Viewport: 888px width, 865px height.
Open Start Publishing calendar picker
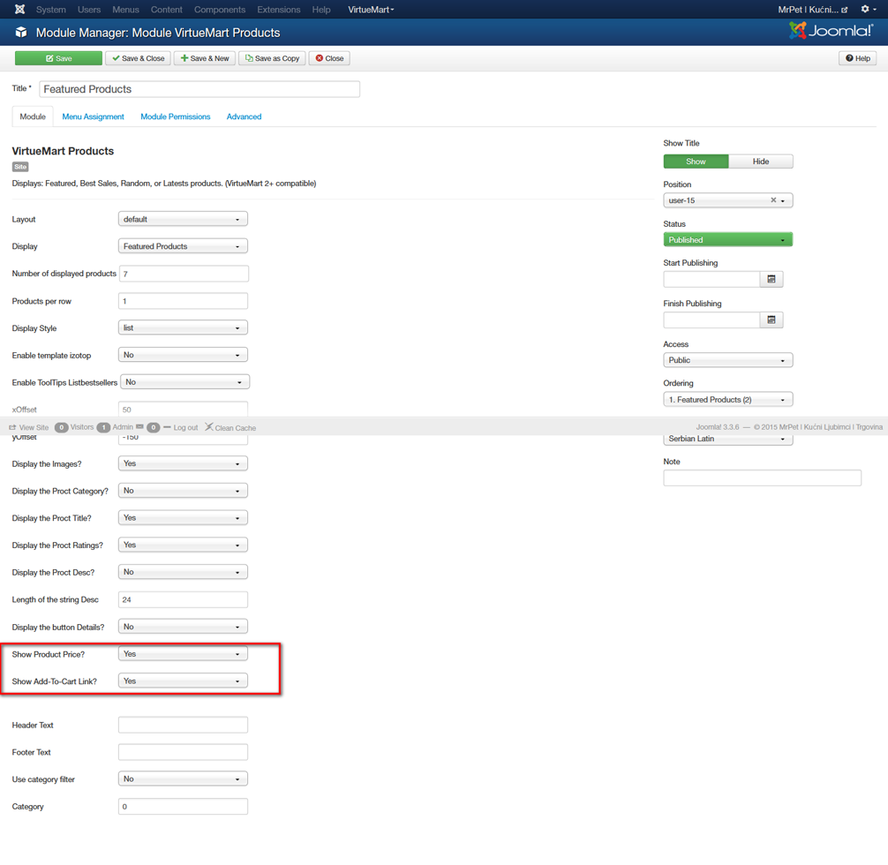(771, 279)
